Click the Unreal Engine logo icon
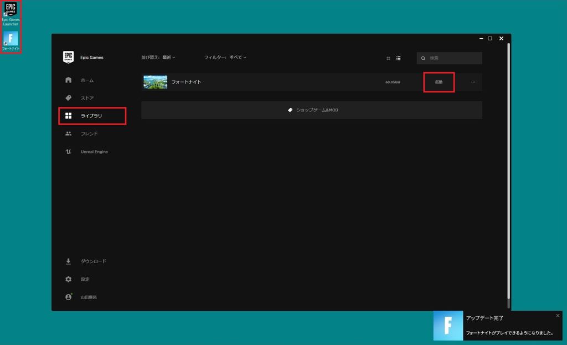 (68, 152)
